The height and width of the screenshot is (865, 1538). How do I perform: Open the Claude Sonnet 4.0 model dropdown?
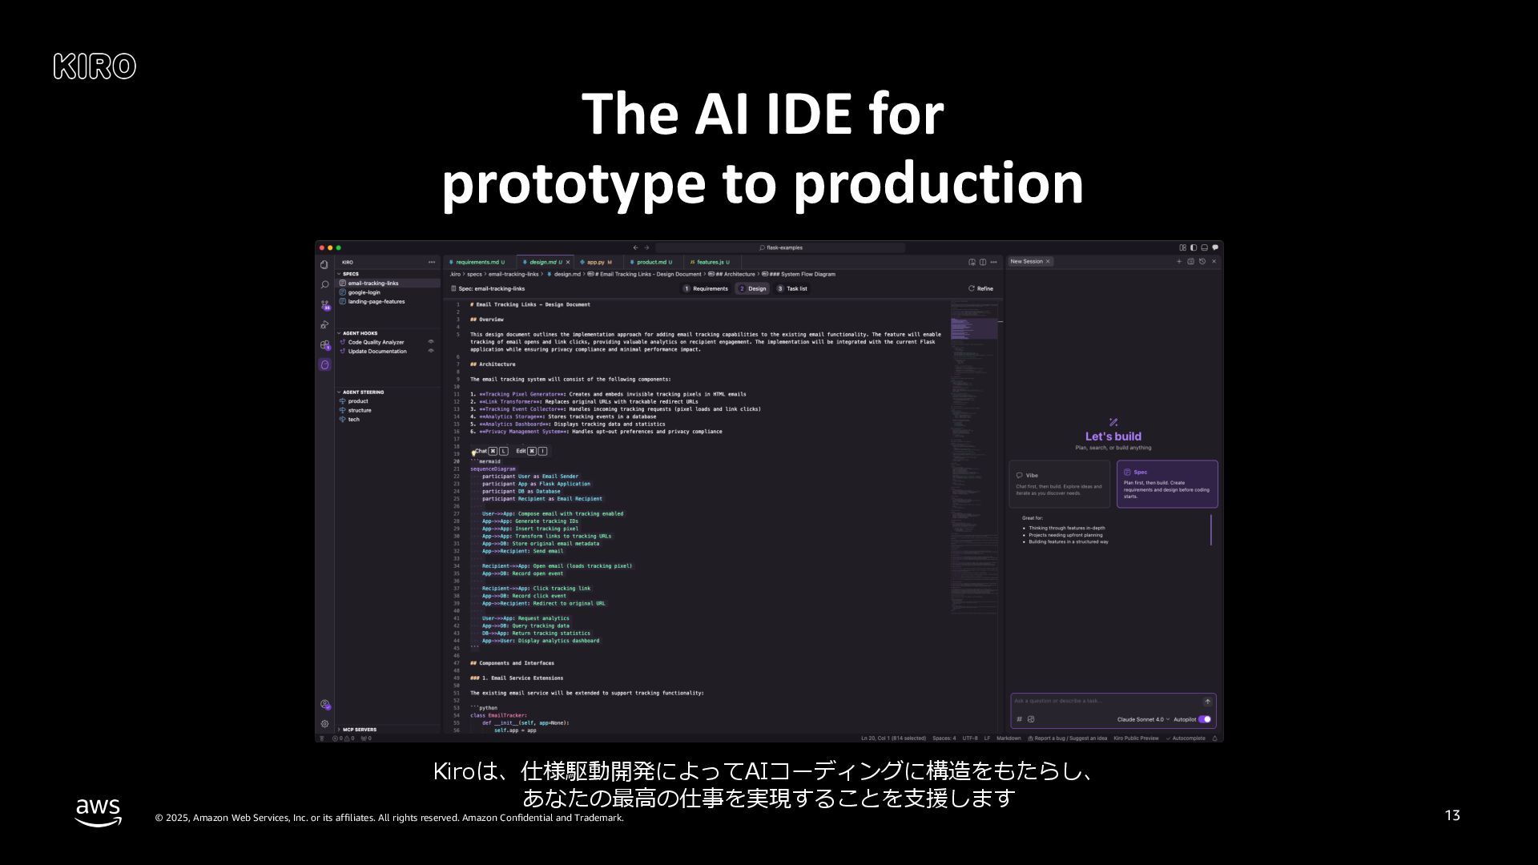click(1143, 719)
